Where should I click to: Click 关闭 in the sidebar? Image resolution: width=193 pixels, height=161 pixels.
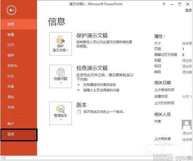pyautogui.click(x=19, y=107)
